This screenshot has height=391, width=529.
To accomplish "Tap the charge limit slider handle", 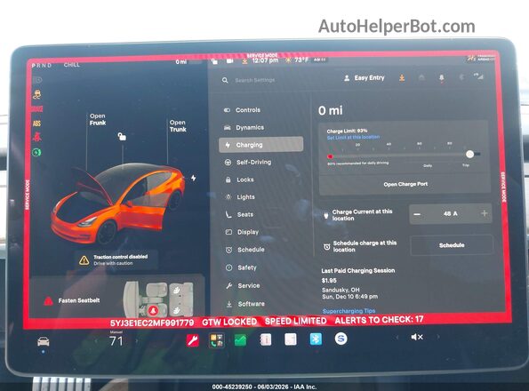I will (x=469, y=155).
